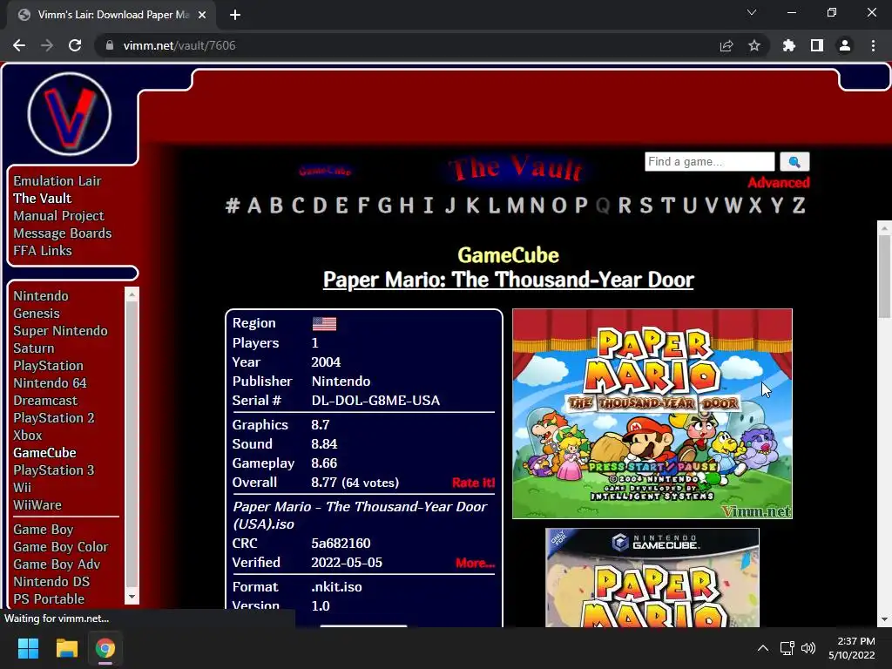
Task: Click the Vimm's Lair V logo
Action: tap(70, 114)
